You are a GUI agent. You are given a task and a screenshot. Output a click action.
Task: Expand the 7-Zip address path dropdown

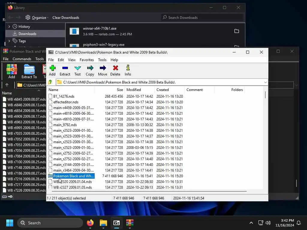tap(265, 82)
